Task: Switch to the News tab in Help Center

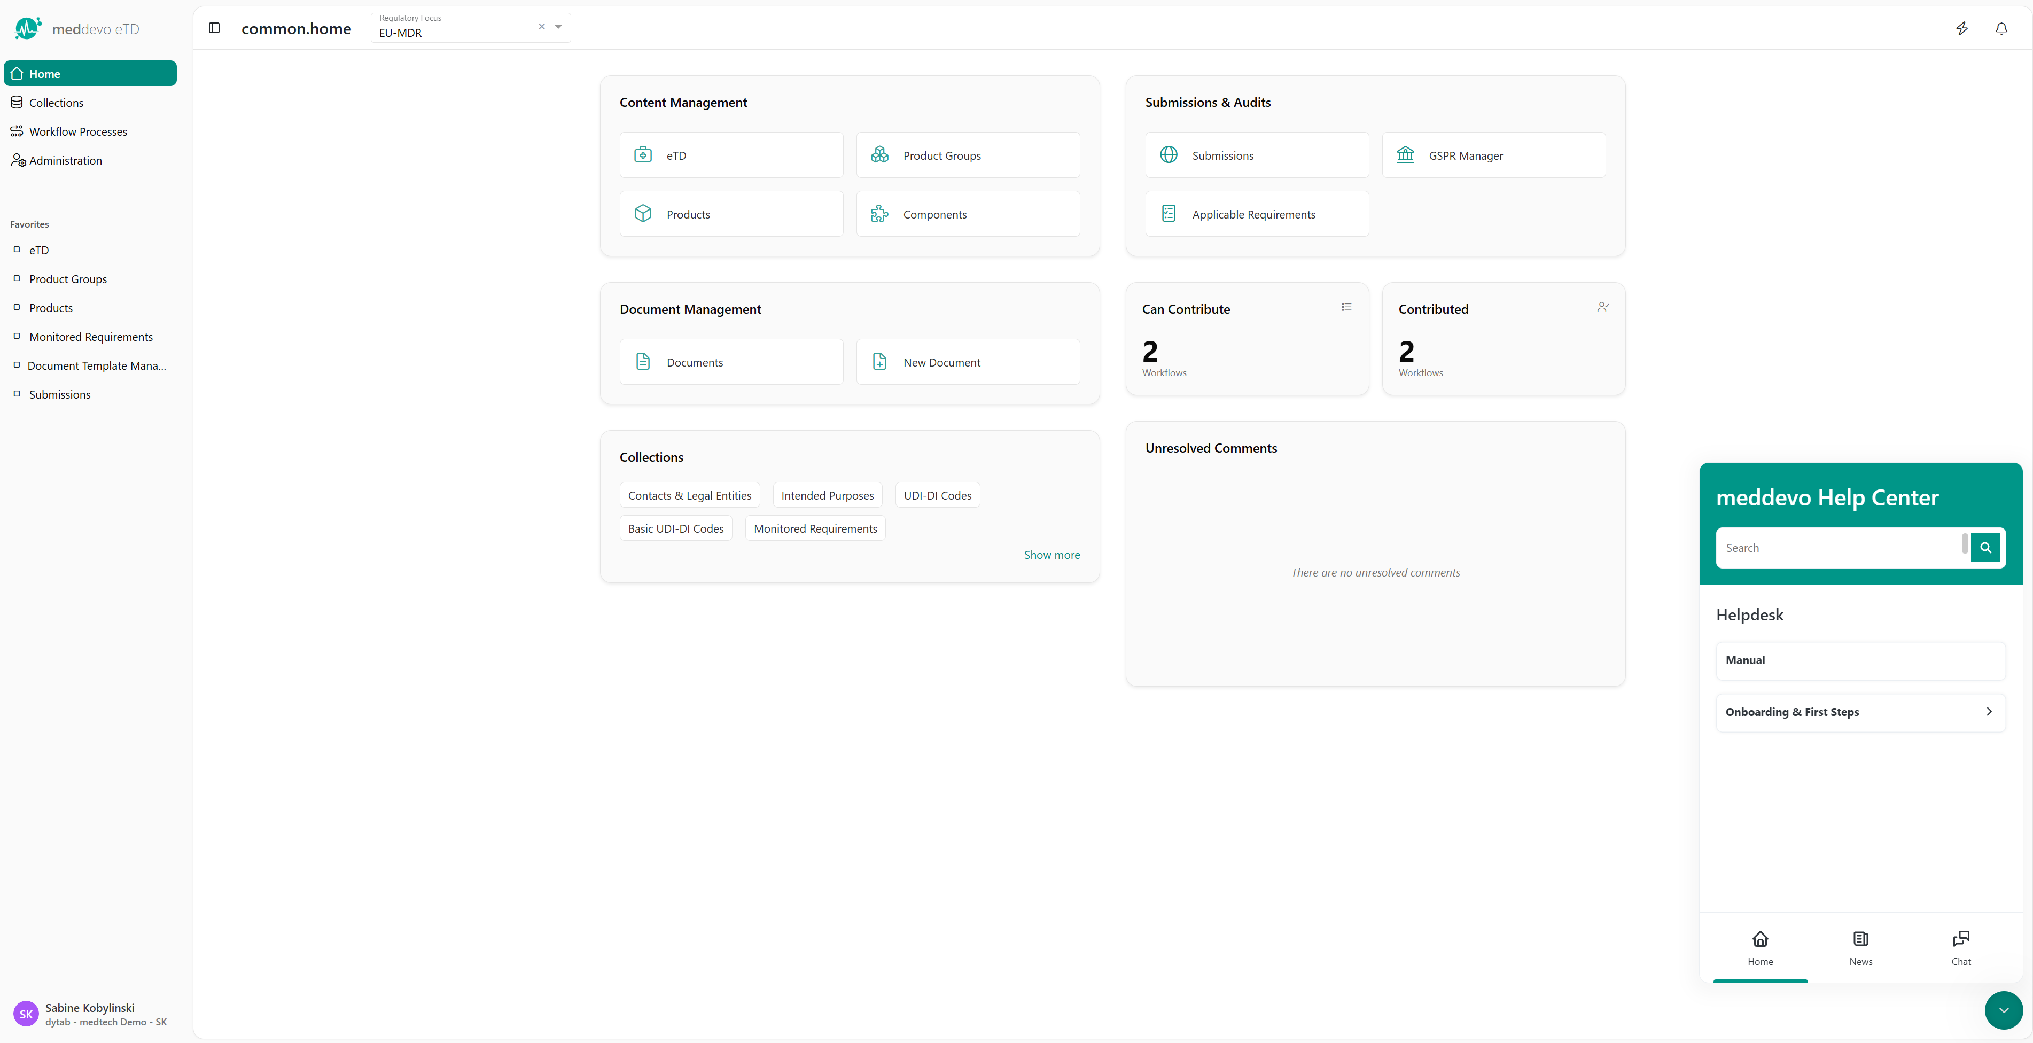Action: pos(1860,947)
